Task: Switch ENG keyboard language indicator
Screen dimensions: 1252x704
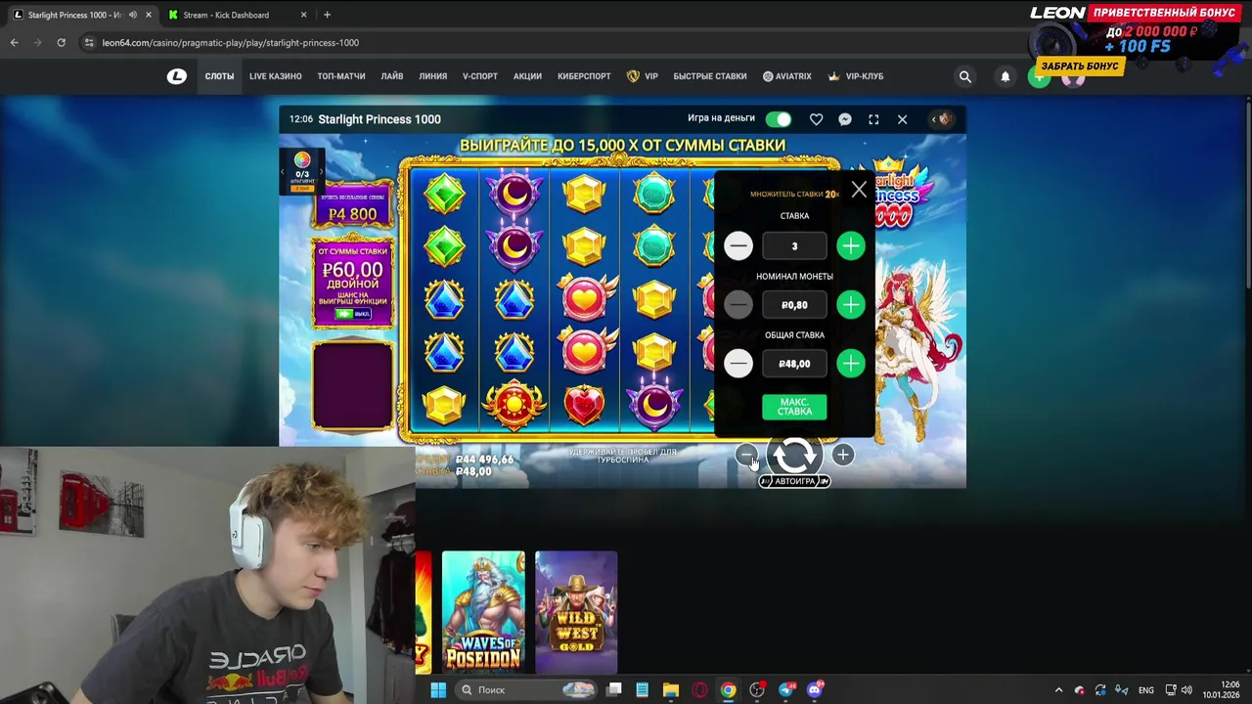Action: [1145, 690]
